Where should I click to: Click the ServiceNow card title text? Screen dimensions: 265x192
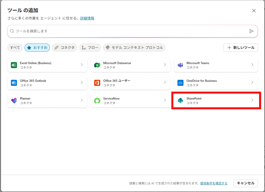click(x=111, y=98)
